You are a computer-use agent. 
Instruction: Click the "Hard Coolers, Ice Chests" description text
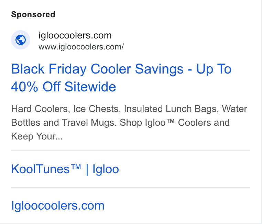66,109
